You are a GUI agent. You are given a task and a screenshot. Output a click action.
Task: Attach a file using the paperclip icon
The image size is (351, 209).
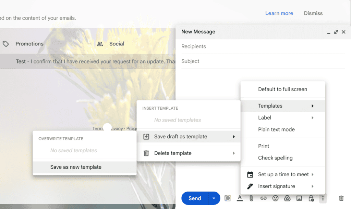click(252, 198)
